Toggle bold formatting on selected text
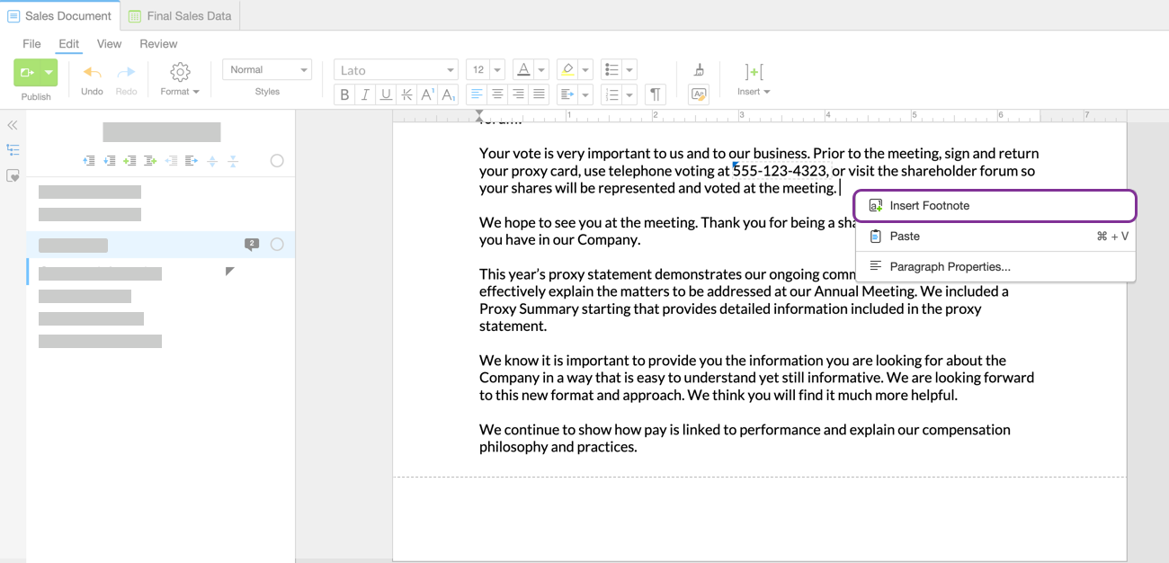Viewport: 1169px width, 563px height. (344, 94)
